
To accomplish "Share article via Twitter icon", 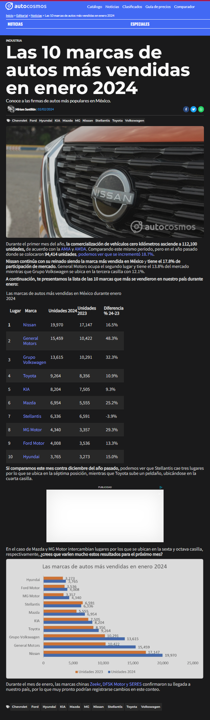I will [x=193, y=109].
